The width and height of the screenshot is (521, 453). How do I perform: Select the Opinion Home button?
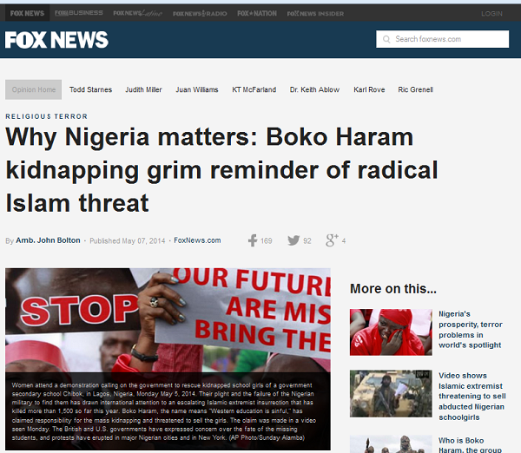click(33, 89)
